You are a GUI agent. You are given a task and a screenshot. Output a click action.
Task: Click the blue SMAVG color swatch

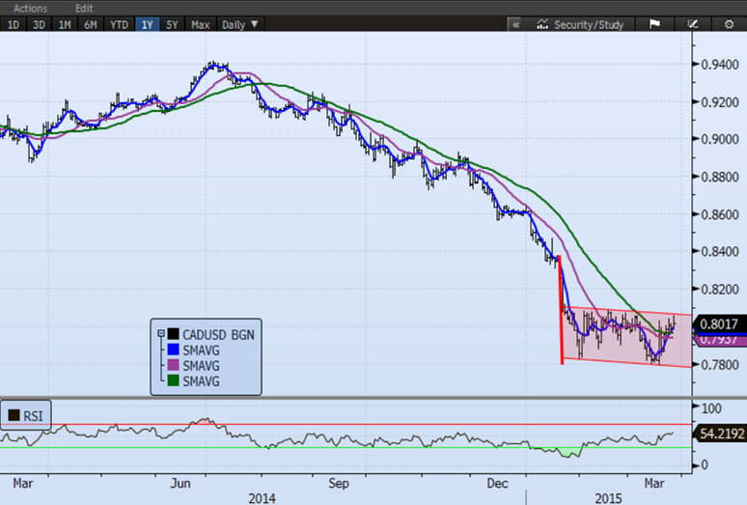tap(174, 351)
